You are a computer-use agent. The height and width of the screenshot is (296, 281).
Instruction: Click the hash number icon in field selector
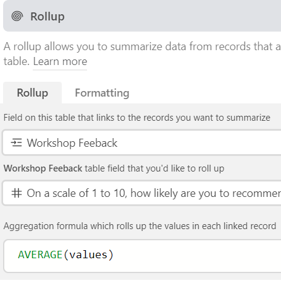[x=17, y=193]
